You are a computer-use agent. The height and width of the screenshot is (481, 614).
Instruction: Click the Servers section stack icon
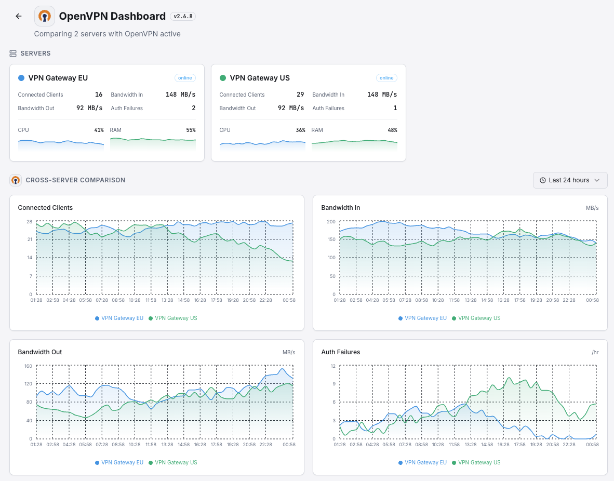click(13, 54)
